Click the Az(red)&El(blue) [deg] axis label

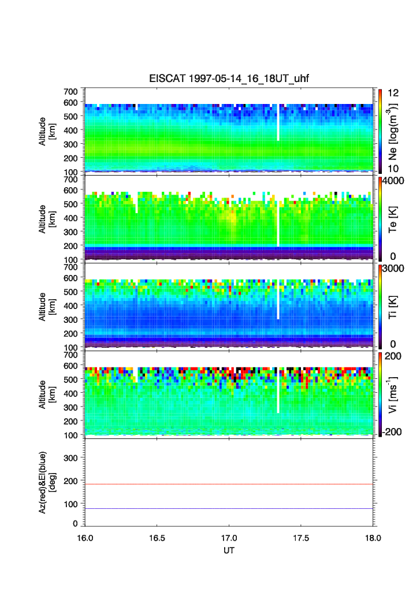click(47, 482)
